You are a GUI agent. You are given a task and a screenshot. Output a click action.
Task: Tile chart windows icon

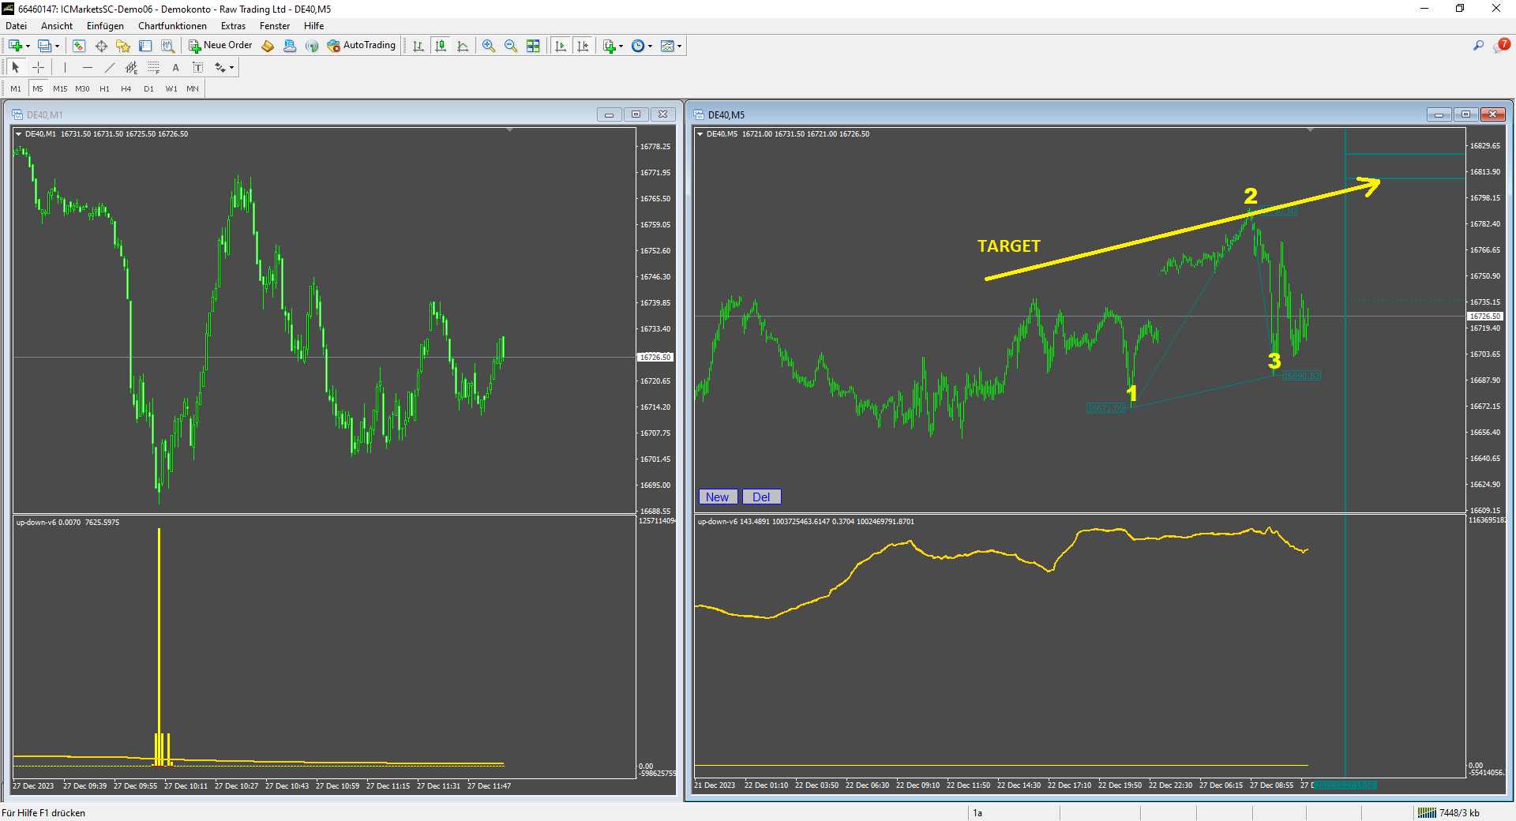pos(533,46)
